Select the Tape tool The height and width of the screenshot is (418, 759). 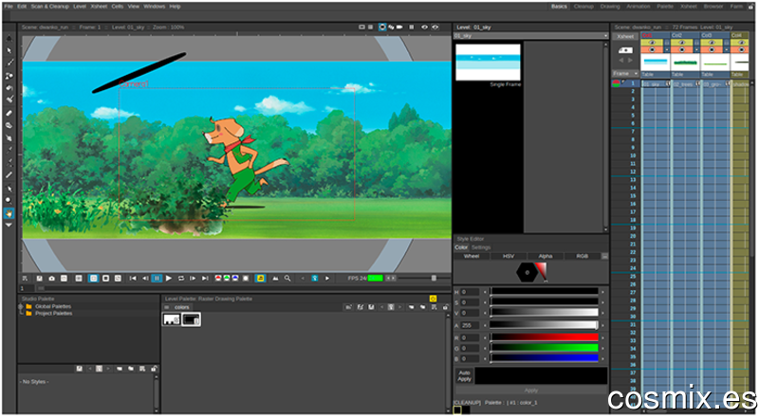pos(9,125)
